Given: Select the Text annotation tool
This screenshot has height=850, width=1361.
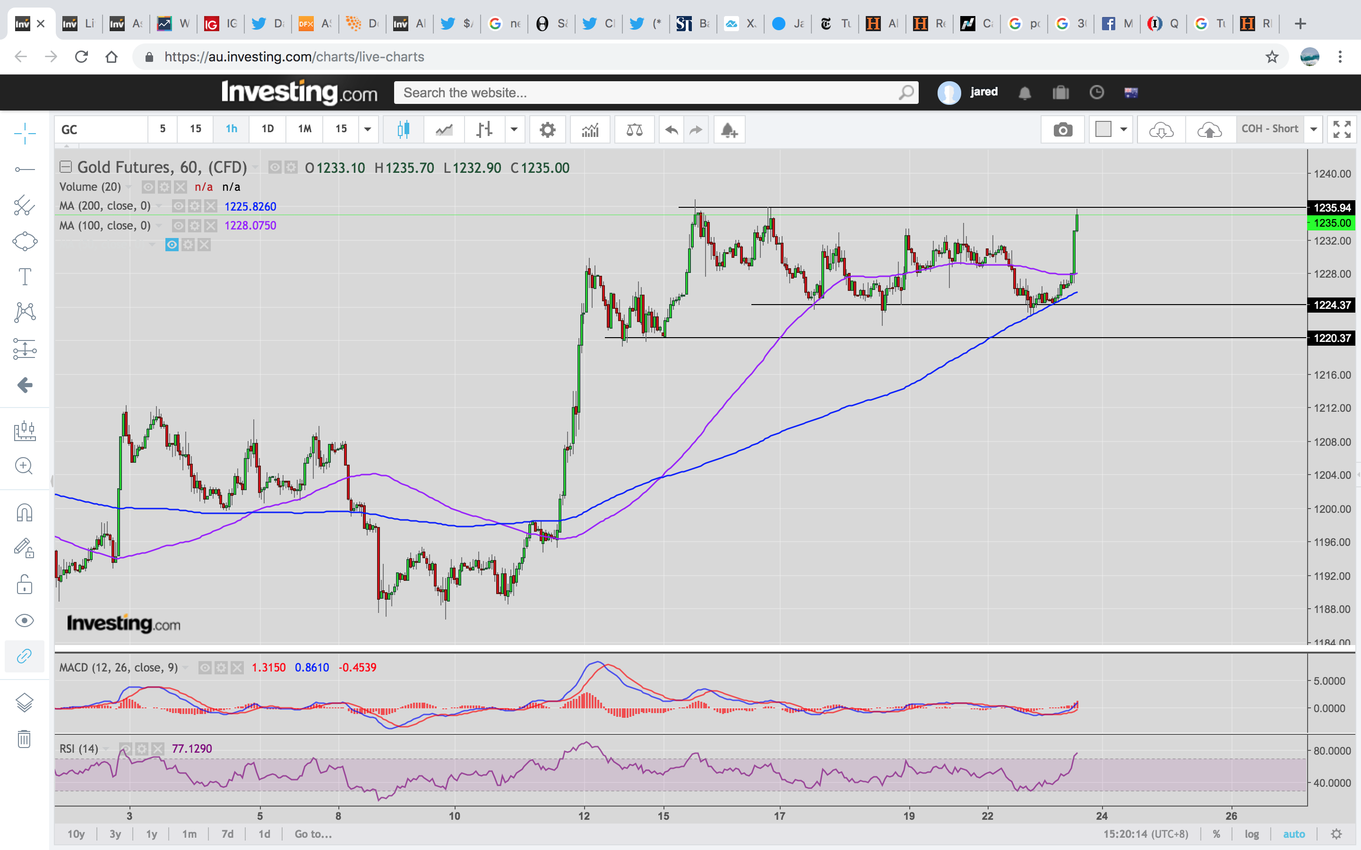Looking at the screenshot, I should pyautogui.click(x=25, y=277).
